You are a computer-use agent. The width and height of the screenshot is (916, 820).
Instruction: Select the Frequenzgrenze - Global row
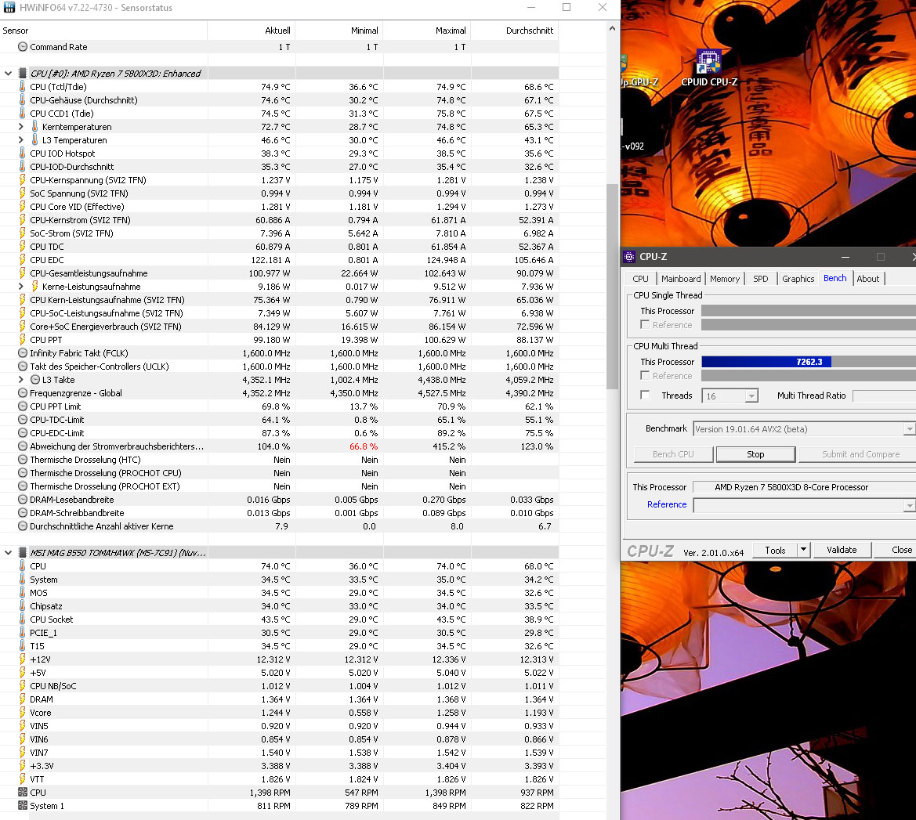pos(279,393)
